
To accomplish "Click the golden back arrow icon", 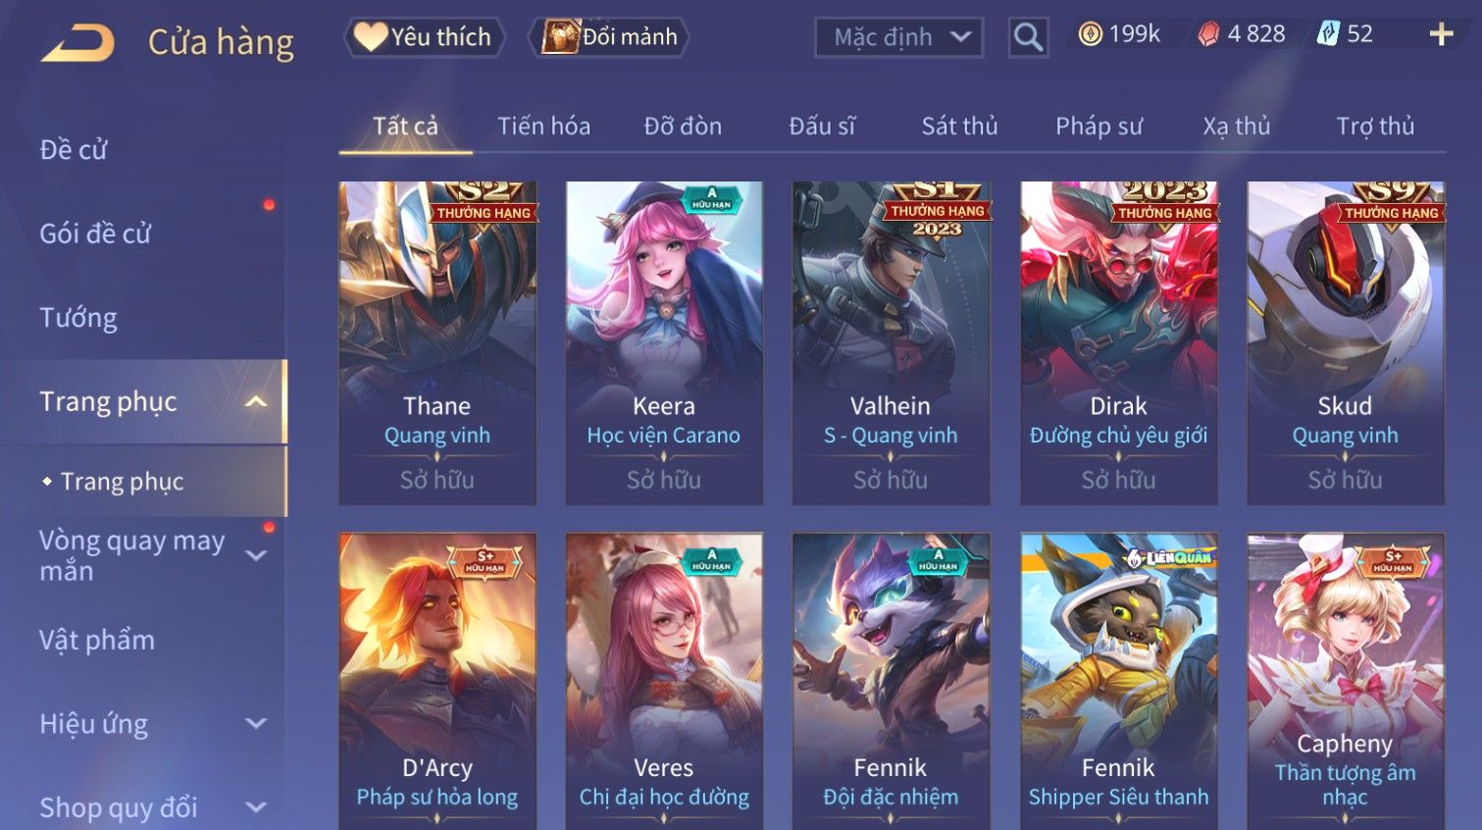I will 78,42.
